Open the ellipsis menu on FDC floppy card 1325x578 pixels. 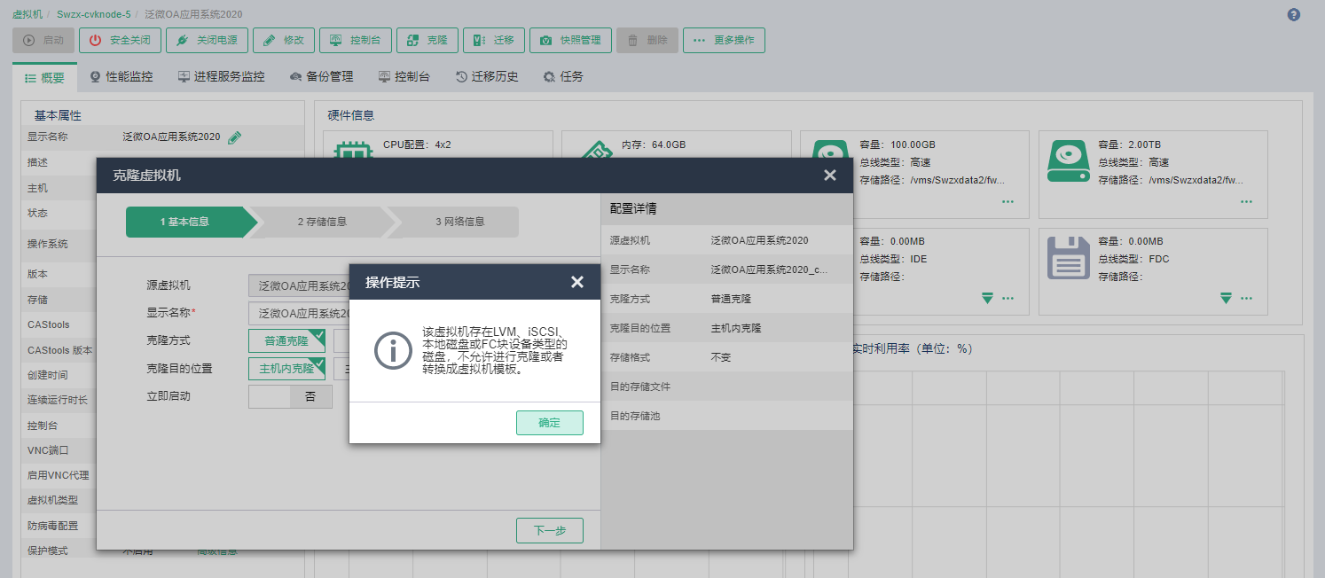1246,298
